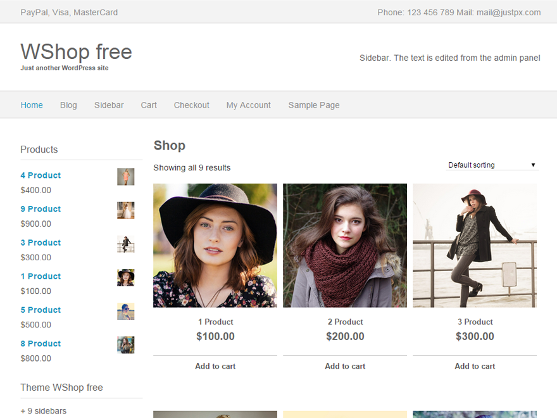Open the Blog page

68,105
